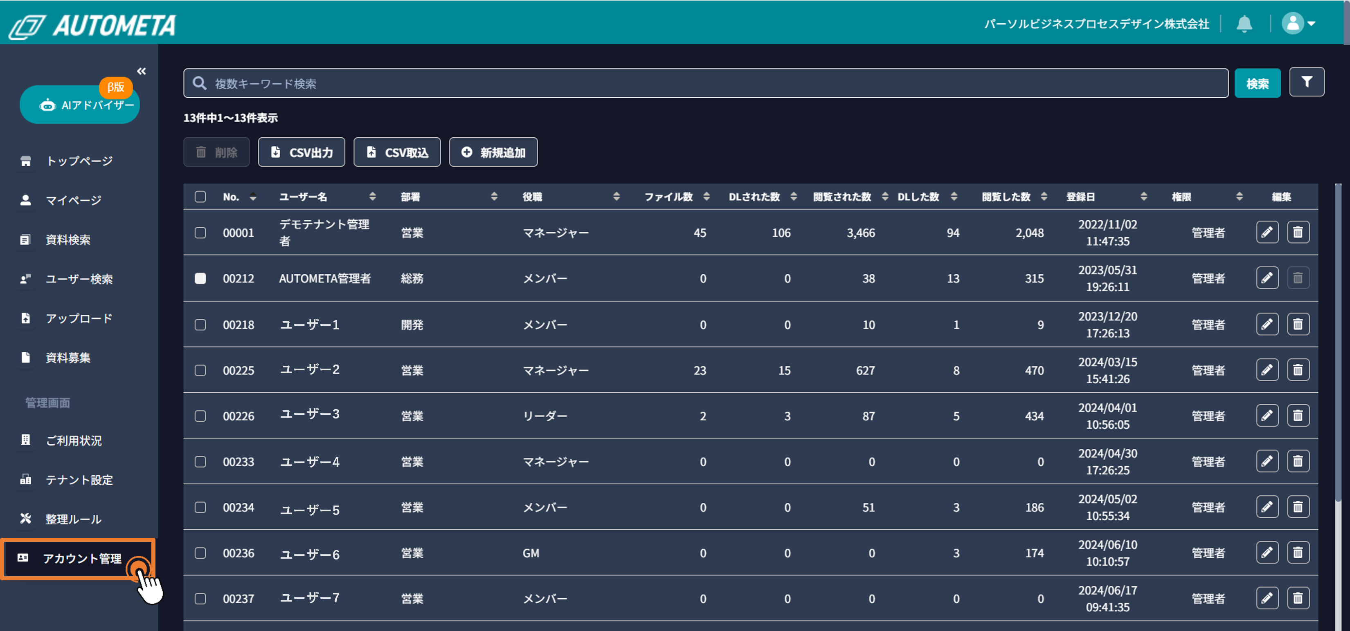Delete ユーザー7 with trash icon
1350x631 pixels.
1298,597
